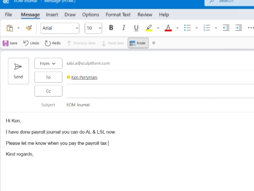Expand the numbering style dropdown arrow

click(216, 28)
